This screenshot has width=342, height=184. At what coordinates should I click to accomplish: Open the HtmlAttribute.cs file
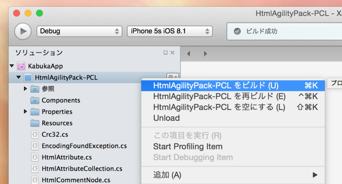[67, 157]
